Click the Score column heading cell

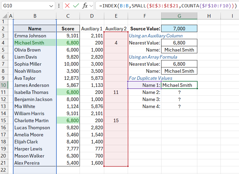68,29
